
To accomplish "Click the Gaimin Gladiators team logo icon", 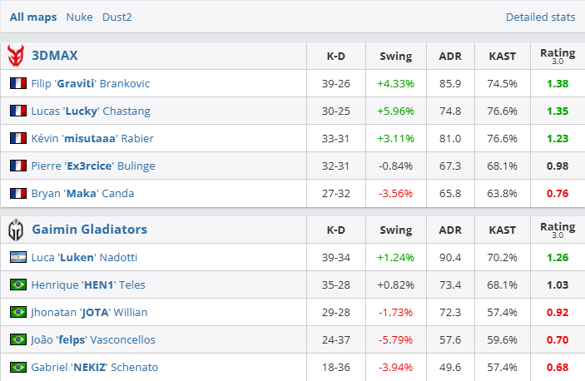I will tap(16, 230).
